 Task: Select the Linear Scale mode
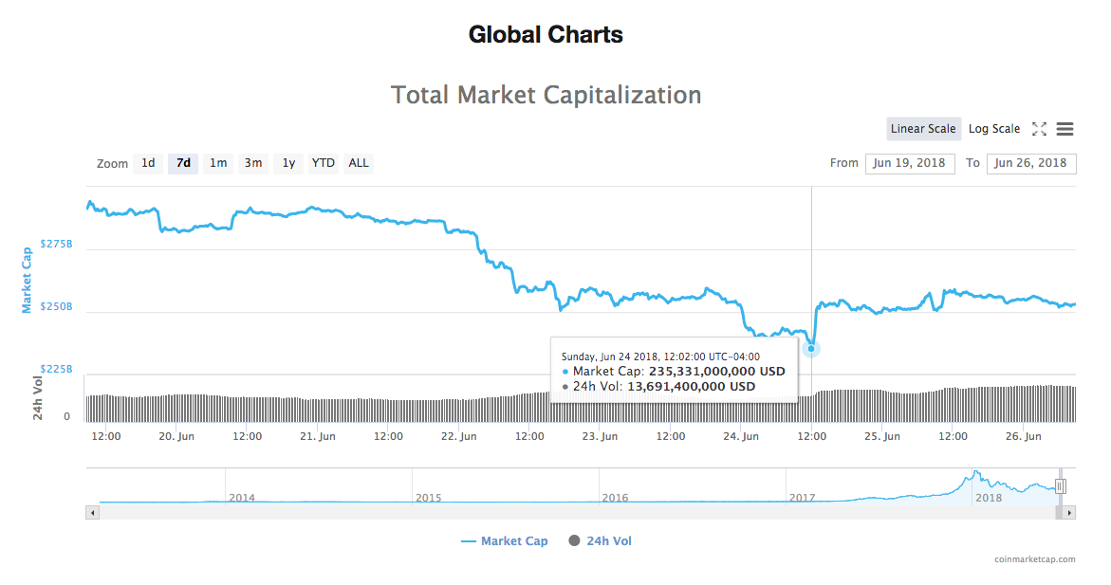[x=923, y=128]
